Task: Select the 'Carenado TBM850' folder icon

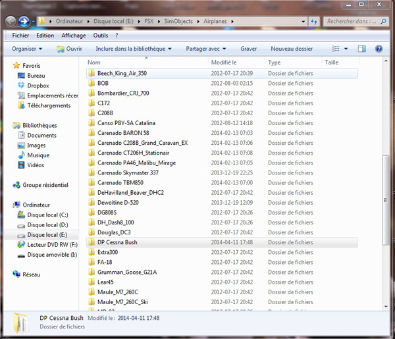Action: pos(92,182)
